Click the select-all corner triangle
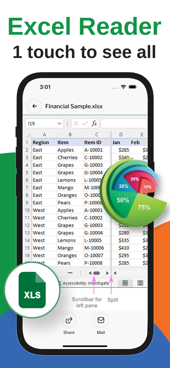This screenshot has height=368, width=170. pos(28,135)
